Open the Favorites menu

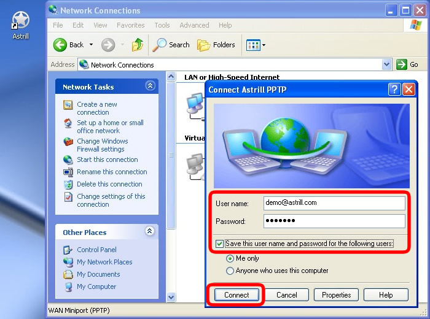pos(130,25)
